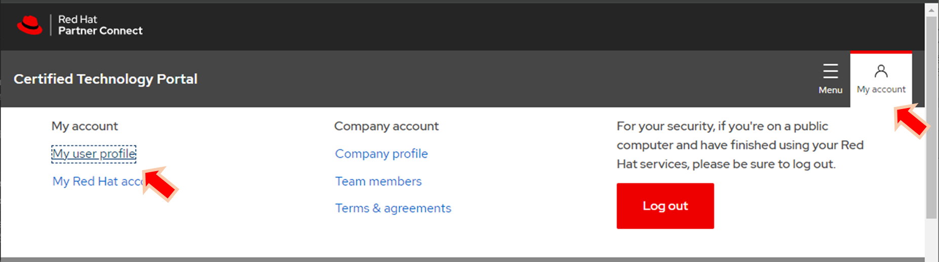Click the security log out notice text
This screenshot has height=262, width=939.
click(x=739, y=145)
